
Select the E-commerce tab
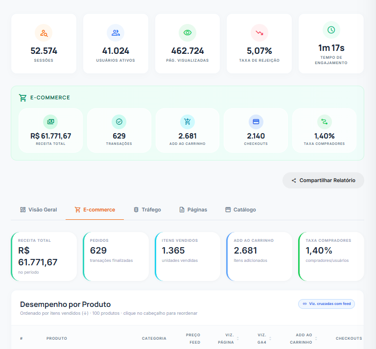coord(94,209)
